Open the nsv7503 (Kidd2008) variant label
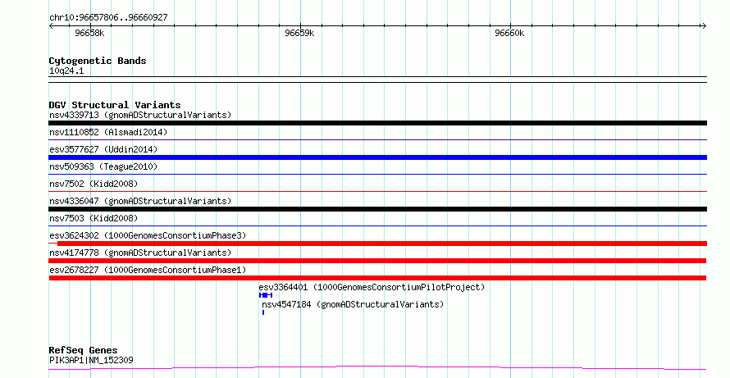The width and height of the screenshot is (730, 378). click(94, 218)
